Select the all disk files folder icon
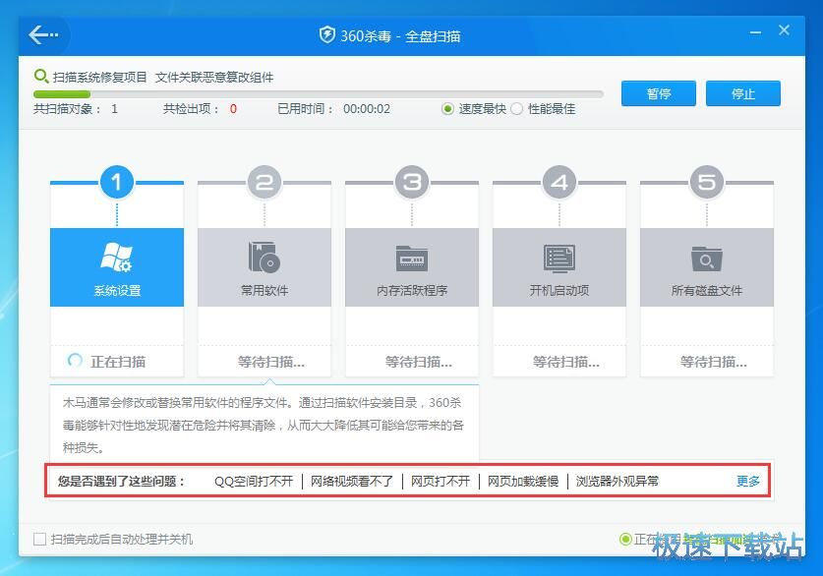Image resolution: width=823 pixels, height=576 pixels. [x=706, y=259]
